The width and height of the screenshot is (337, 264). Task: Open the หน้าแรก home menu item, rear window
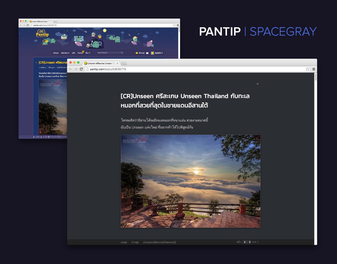click(56, 53)
